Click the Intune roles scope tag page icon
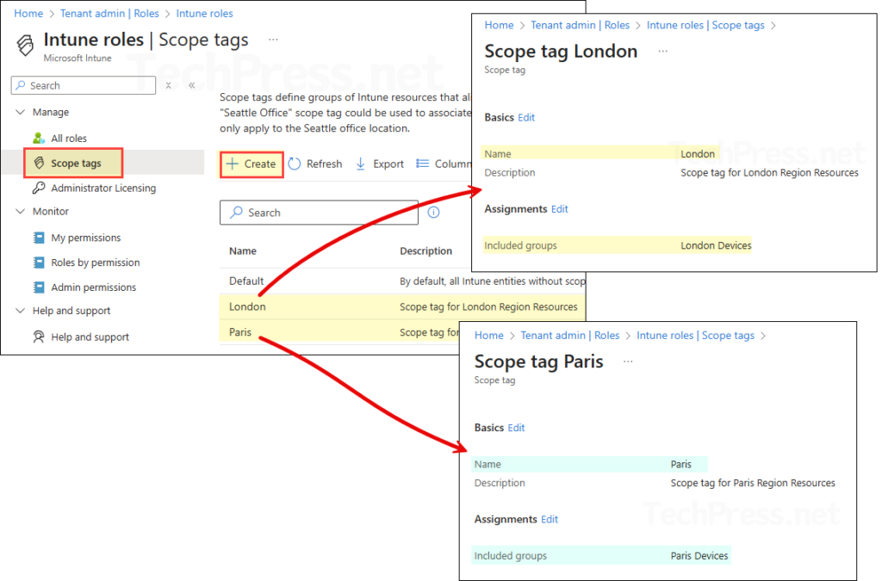This screenshot has width=882, height=581. tap(25, 46)
